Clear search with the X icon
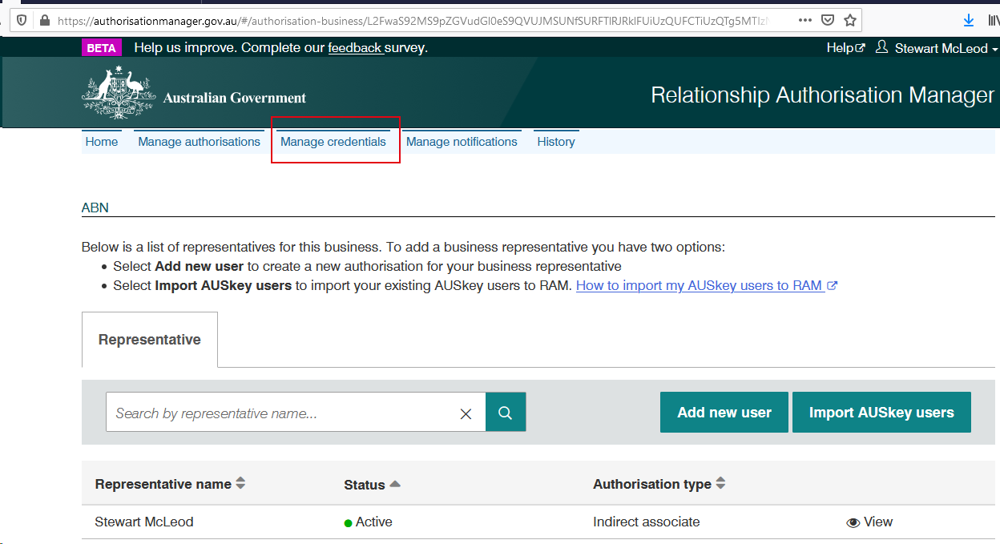This screenshot has height=544, width=1000. click(466, 413)
